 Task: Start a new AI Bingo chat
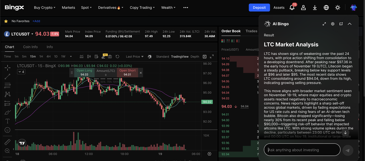tap(341, 24)
